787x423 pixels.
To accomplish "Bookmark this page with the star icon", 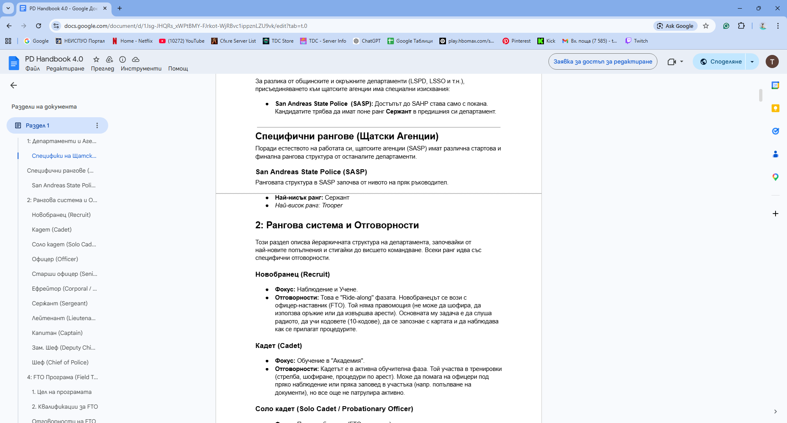I will 706,26.
